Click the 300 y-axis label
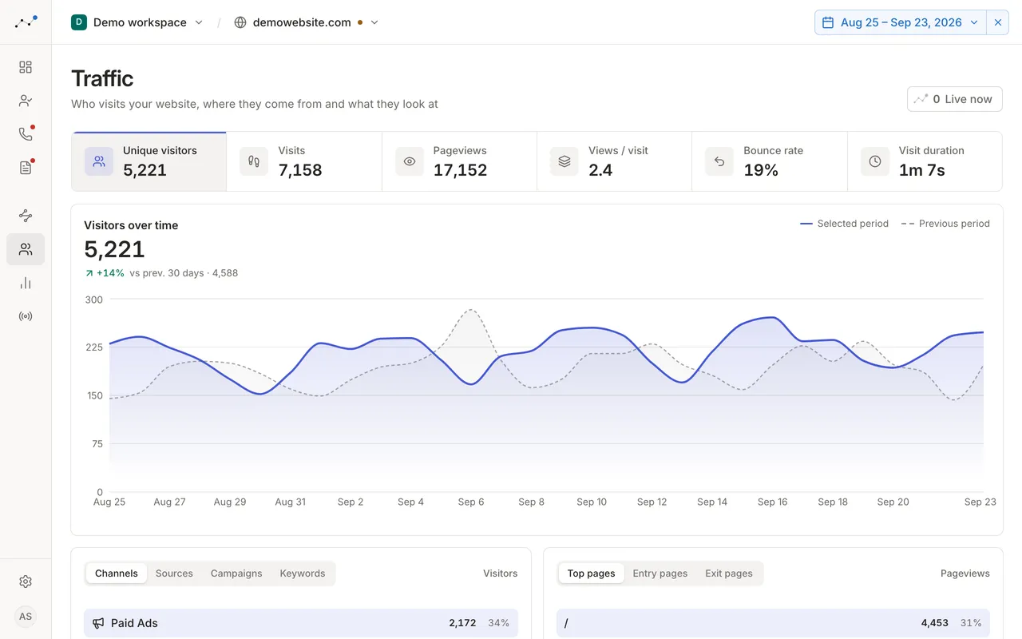 click(x=94, y=300)
